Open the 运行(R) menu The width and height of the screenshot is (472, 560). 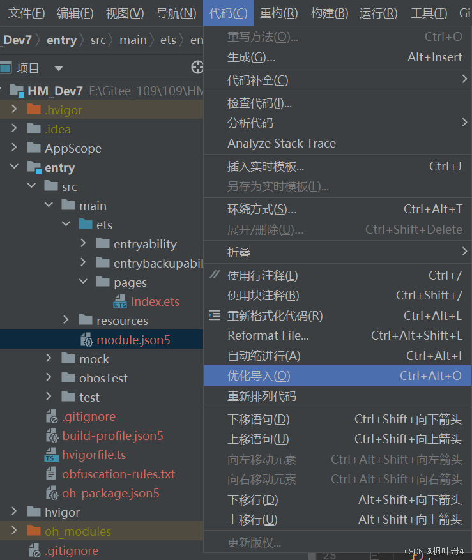[378, 13]
